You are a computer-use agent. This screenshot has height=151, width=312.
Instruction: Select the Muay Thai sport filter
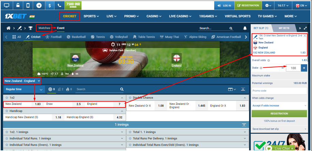[169, 37]
